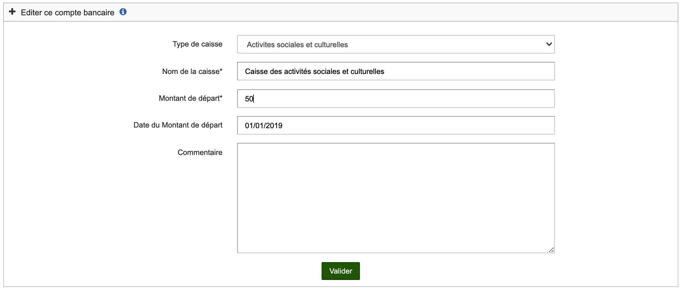
Task: Click the "Caisse des activités sociales et culturelles" text
Action: [314, 71]
